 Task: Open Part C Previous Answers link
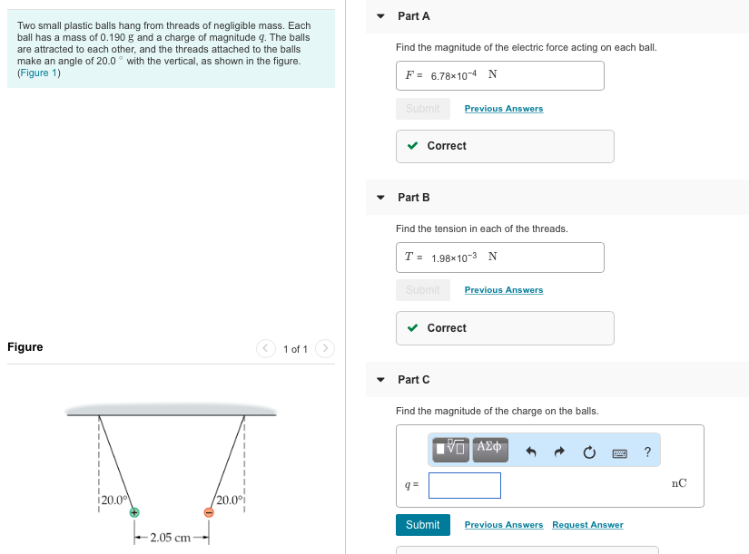[503, 525]
